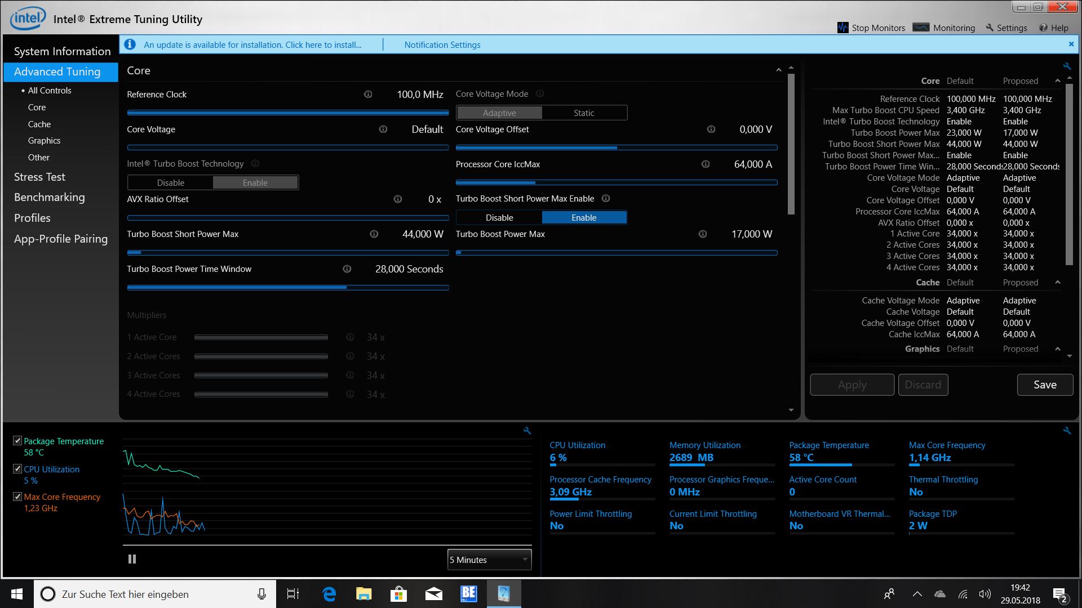Screen dimensions: 1082x608
Task: Open Microsoft Store from the taskbar
Action: pyautogui.click(x=398, y=594)
